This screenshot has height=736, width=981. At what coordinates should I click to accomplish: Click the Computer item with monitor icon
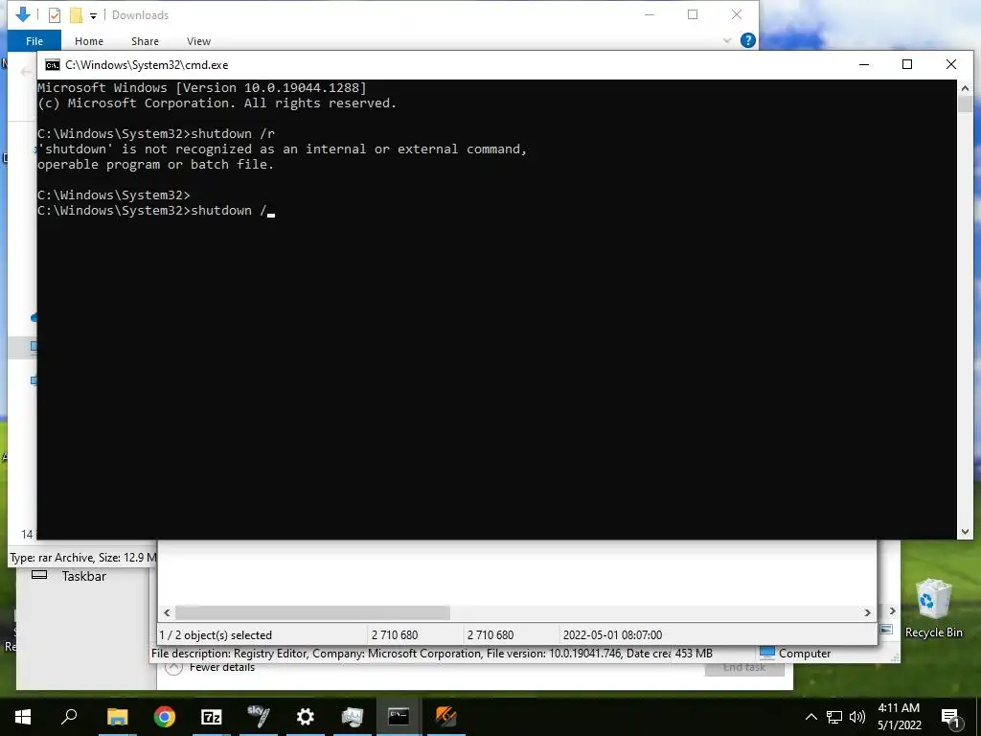click(x=795, y=654)
